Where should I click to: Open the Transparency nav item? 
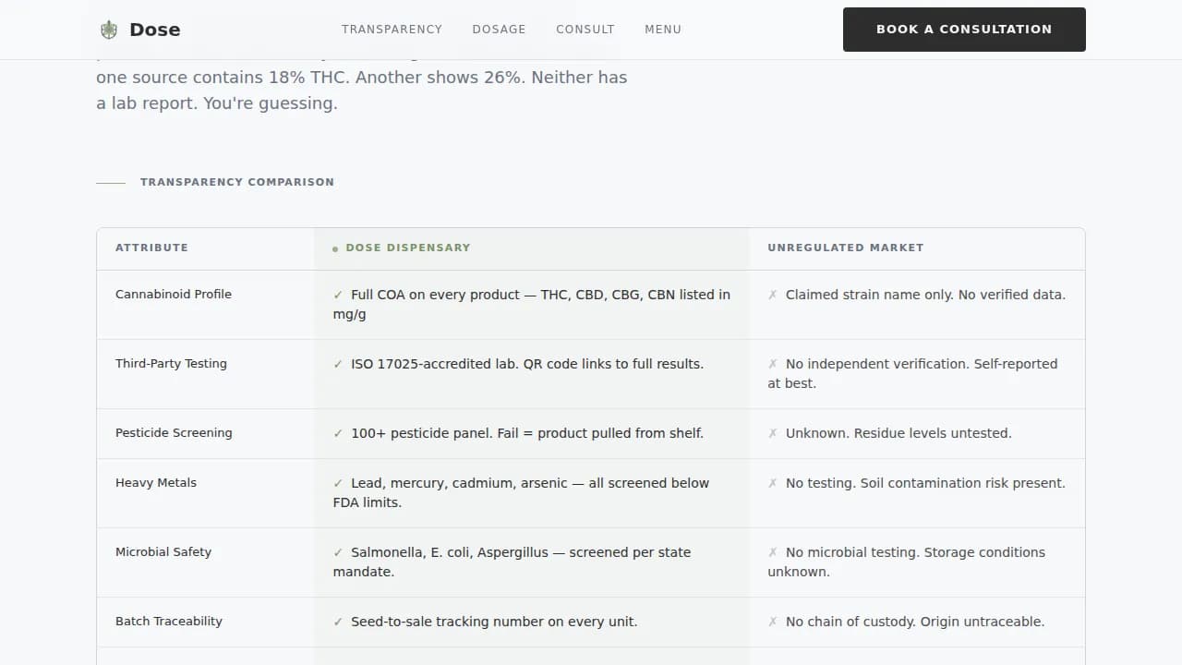coord(392,30)
